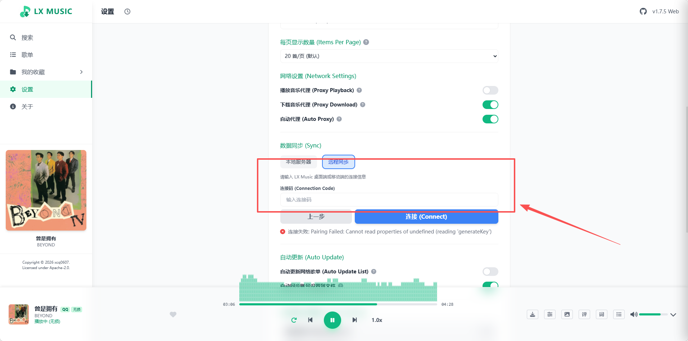Show help for Proxy Playback
This screenshot has height=341, width=688.
(359, 90)
